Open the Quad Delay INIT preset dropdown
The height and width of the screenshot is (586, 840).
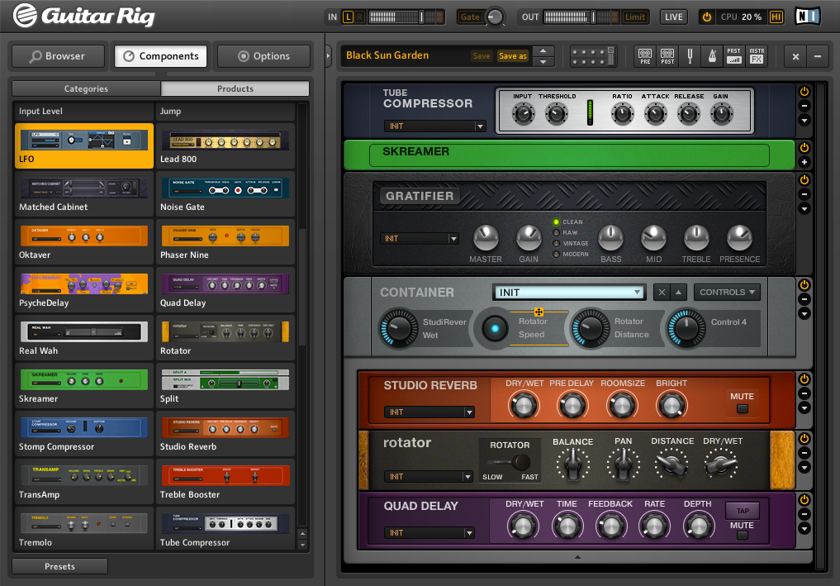pyautogui.click(x=429, y=533)
